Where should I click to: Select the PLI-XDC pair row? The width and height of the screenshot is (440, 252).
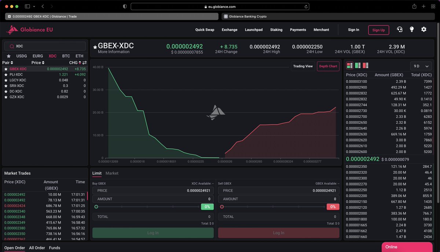coord(45,74)
